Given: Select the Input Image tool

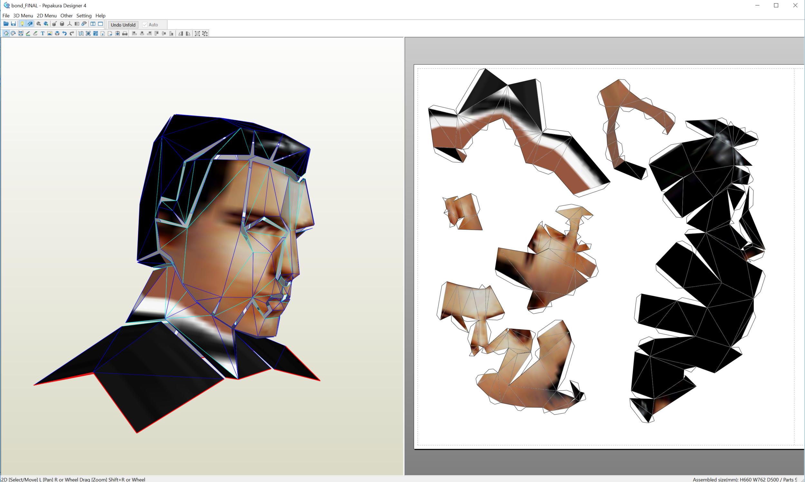Looking at the screenshot, I should pyautogui.click(x=50, y=34).
